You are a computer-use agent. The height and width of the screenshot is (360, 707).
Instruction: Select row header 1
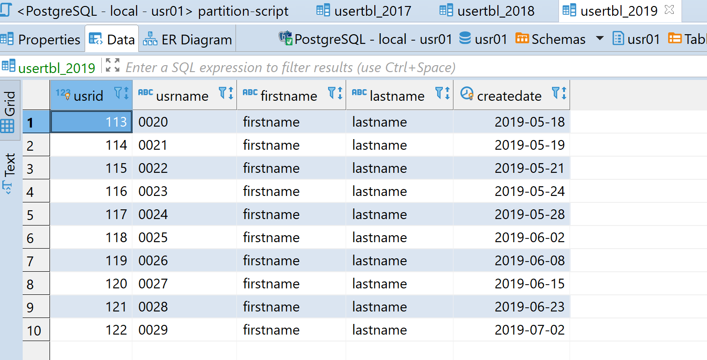coord(36,122)
